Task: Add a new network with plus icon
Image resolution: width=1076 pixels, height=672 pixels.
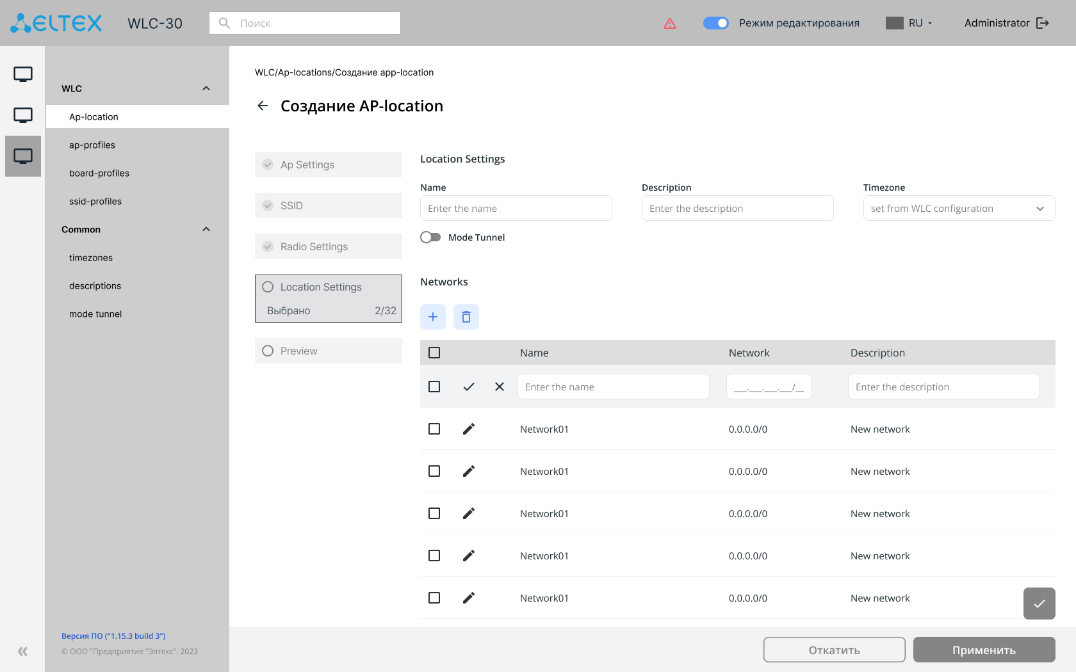Action: pyautogui.click(x=433, y=317)
